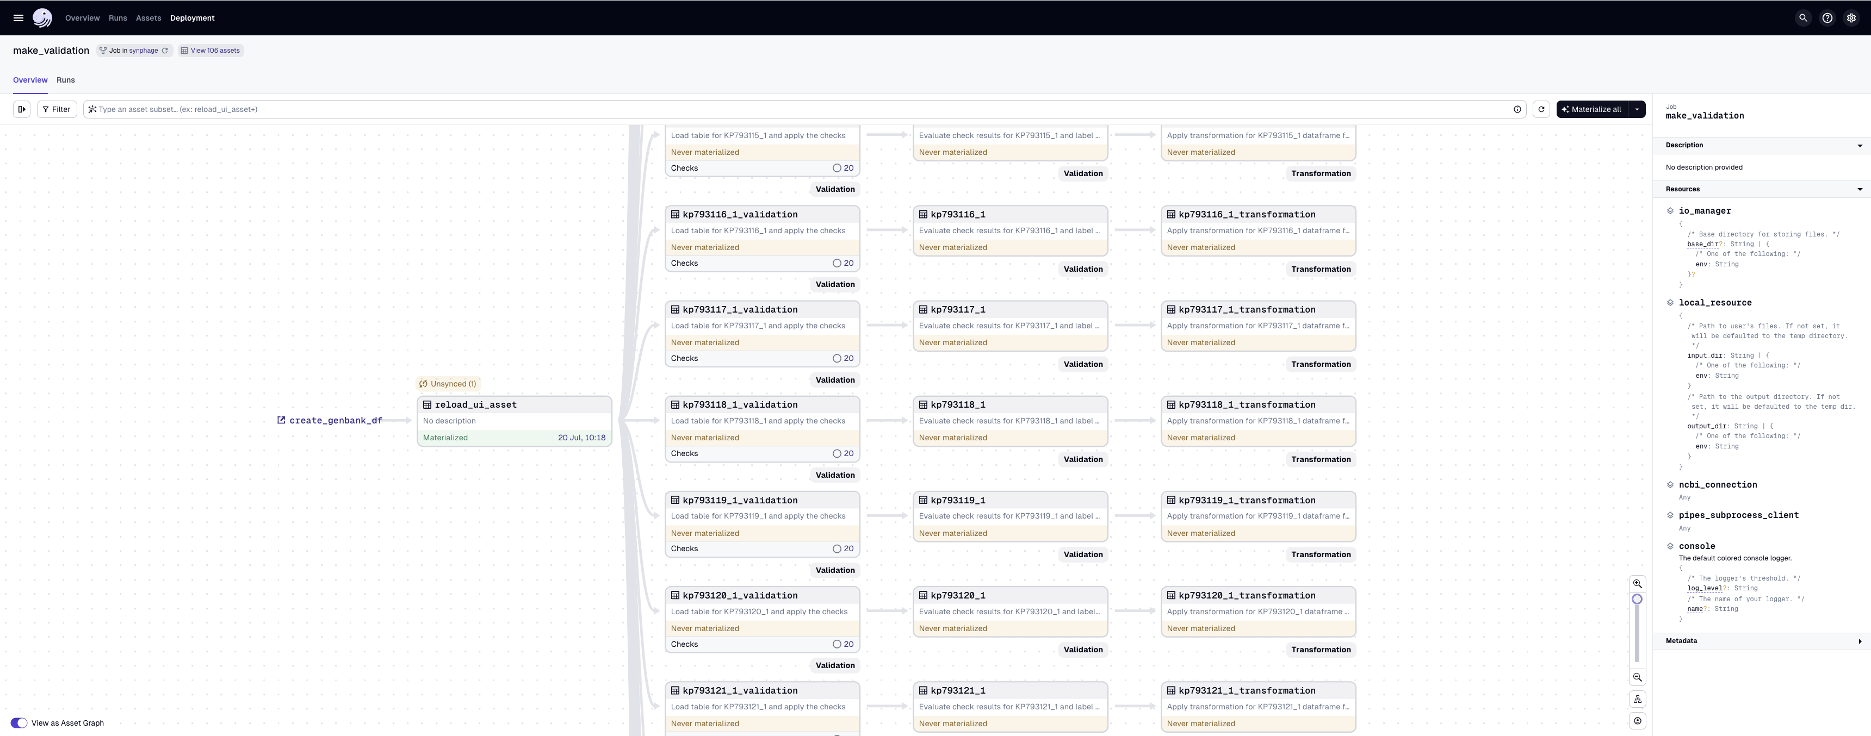Click the search icon in top navigation bar

1803,18
